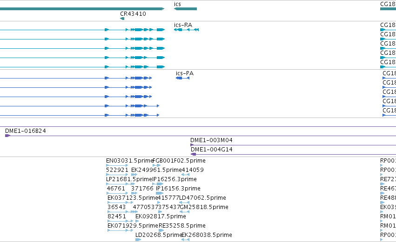This screenshot has height=242, width=396.
Task: Click the CR43410 label
Action: (x=133, y=14)
